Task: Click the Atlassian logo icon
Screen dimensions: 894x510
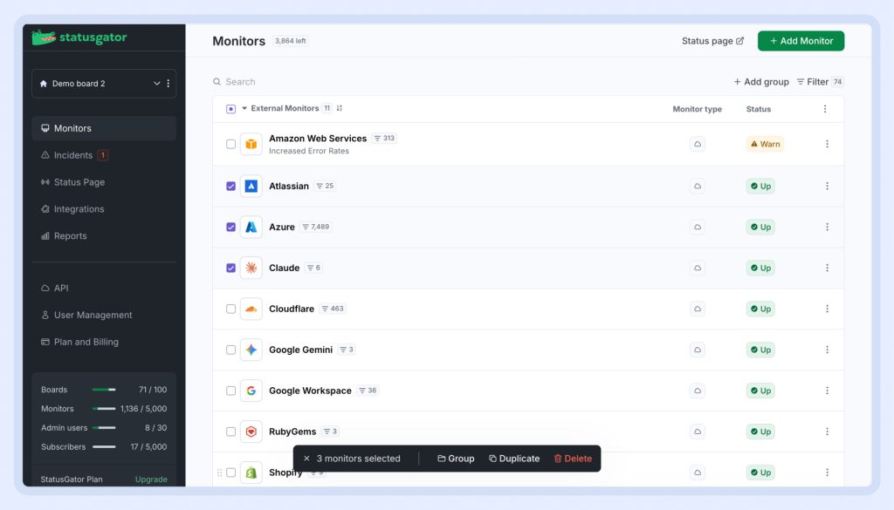Action: click(x=251, y=186)
